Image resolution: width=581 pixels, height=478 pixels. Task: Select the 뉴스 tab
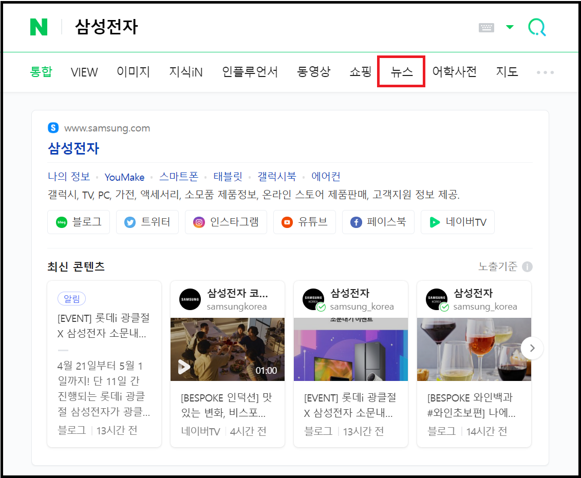[x=402, y=71]
